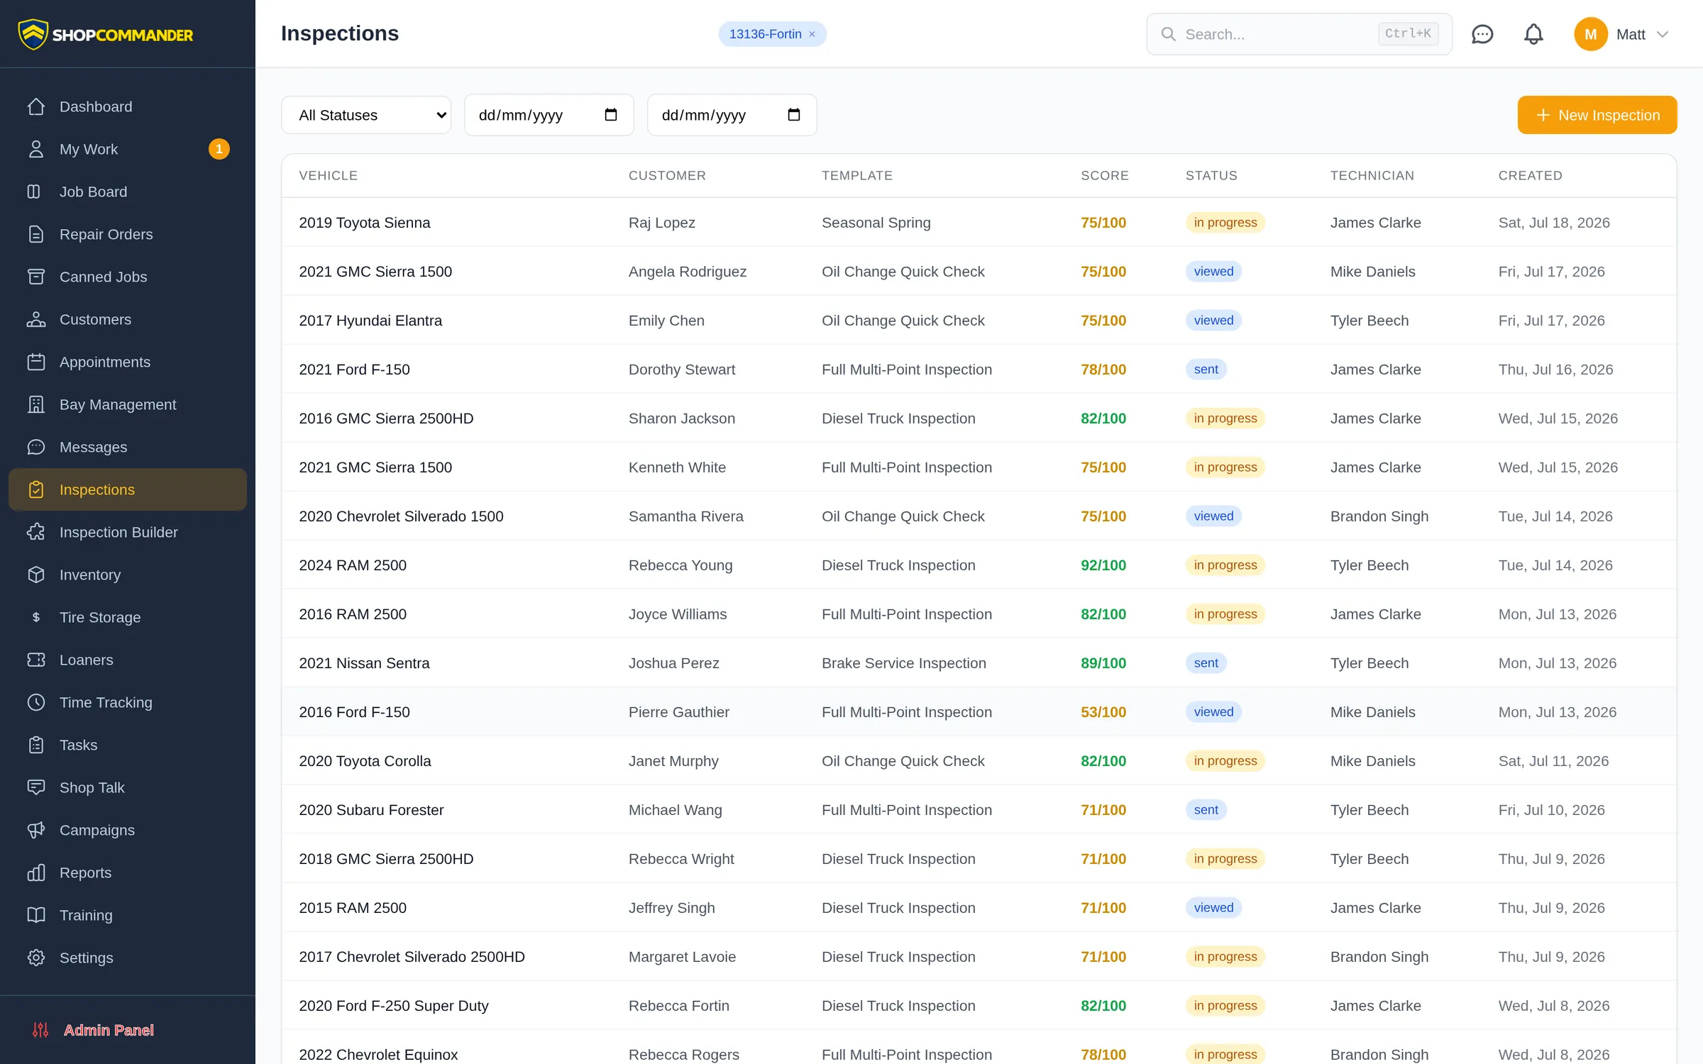
Task: Open calendar picker on first date field
Action: 611,115
